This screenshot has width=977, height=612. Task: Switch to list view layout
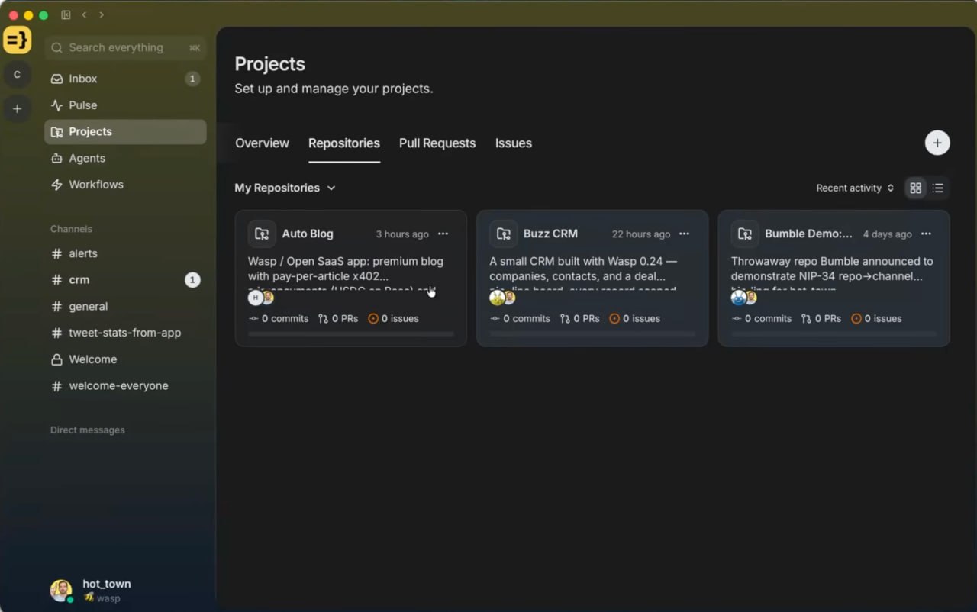[938, 188]
